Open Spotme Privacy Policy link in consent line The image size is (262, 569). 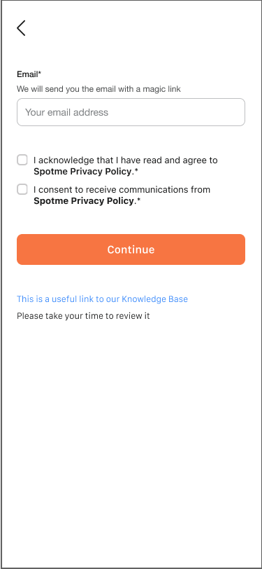click(x=84, y=200)
